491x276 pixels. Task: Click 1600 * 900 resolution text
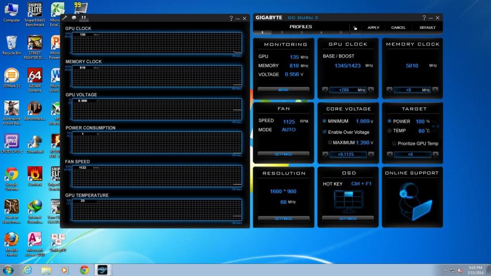coord(283,192)
